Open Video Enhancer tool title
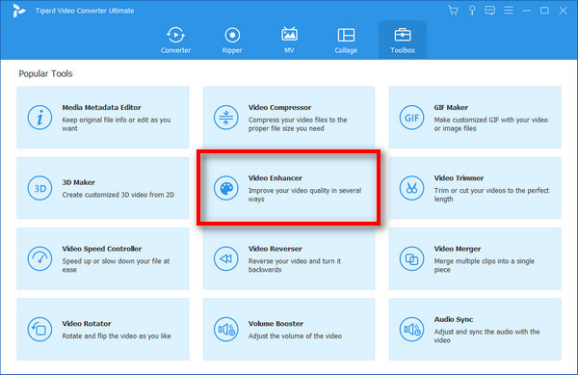 pyautogui.click(x=275, y=177)
